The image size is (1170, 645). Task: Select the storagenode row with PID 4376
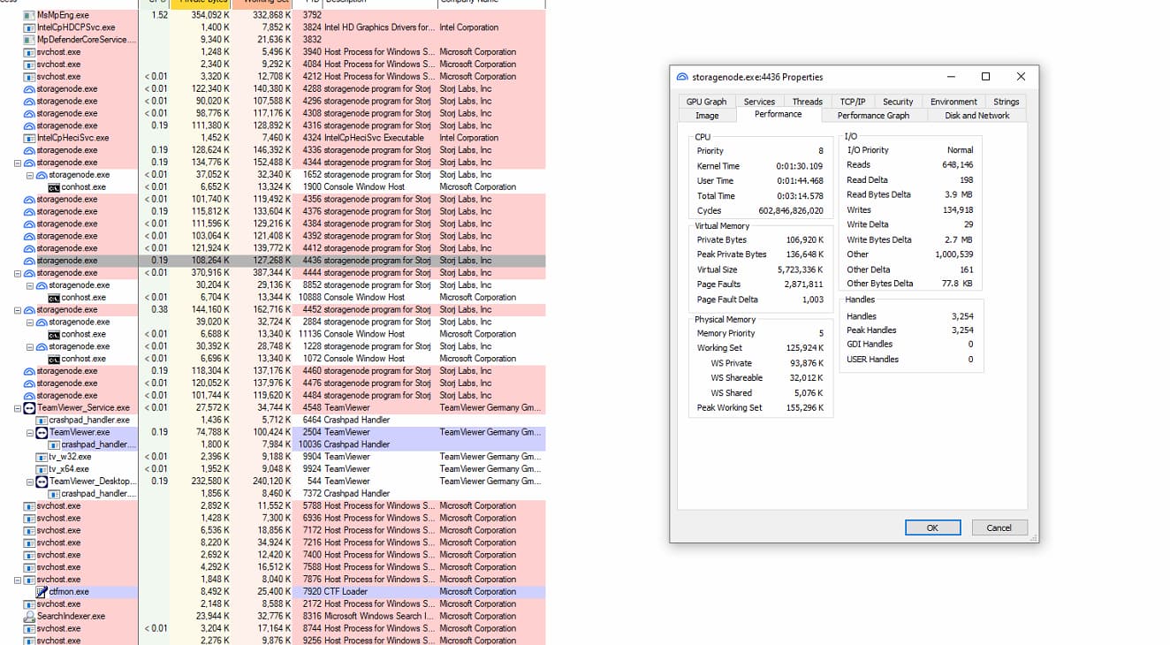tap(272, 211)
